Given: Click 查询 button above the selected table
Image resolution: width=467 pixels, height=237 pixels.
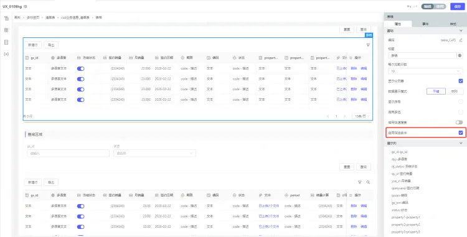Looking at the screenshot, I should pyautogui.click(x=364, y=29).
